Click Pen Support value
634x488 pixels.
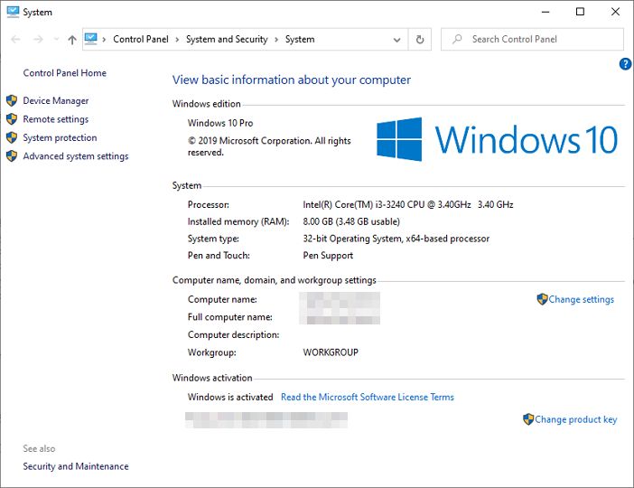pos(328,256)
